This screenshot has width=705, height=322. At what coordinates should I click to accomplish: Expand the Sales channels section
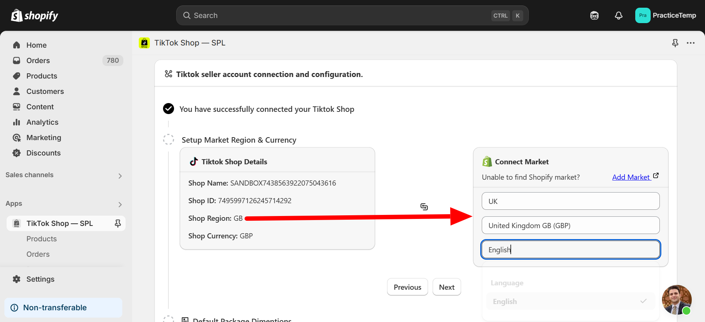coord(120,176)
